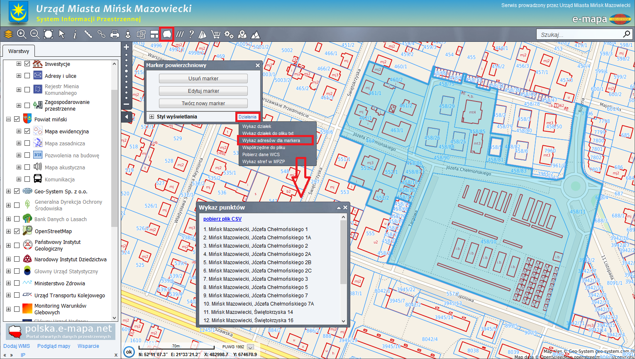Click the triple slash hatch icon

[x=180, y=34]
